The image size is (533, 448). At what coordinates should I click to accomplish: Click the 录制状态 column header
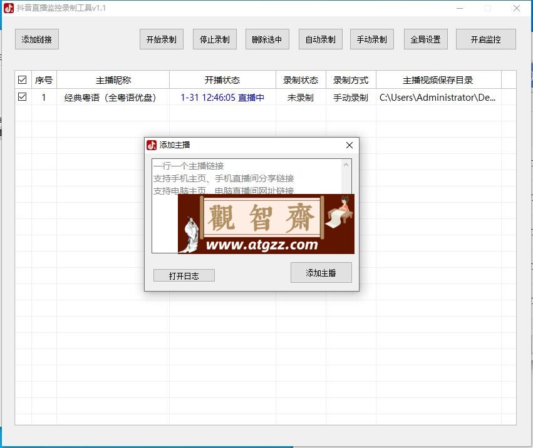301,80
